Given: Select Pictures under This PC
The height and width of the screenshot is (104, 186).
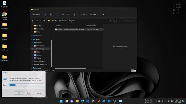Looking at the screenshot, I should coord(39,55).
